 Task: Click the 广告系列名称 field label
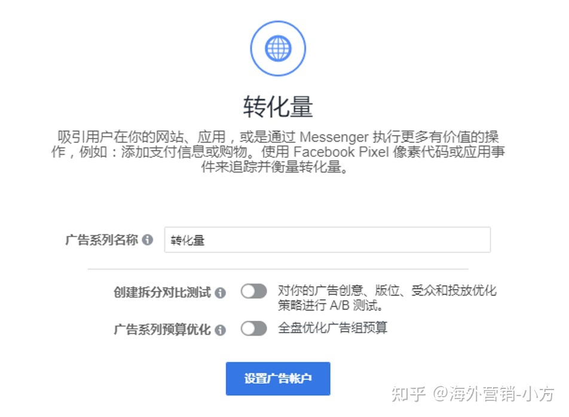tap(102, 240)
